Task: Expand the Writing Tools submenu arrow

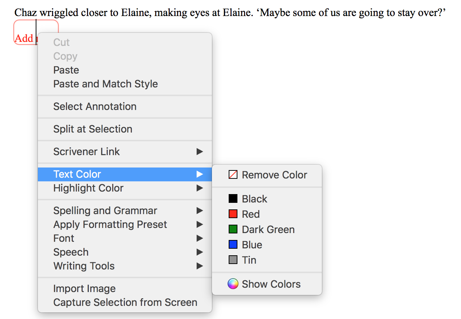Action: (200, 266)
